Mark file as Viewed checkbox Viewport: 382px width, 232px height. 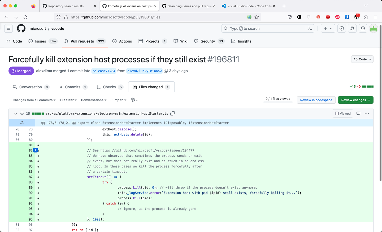coord(343,113)
